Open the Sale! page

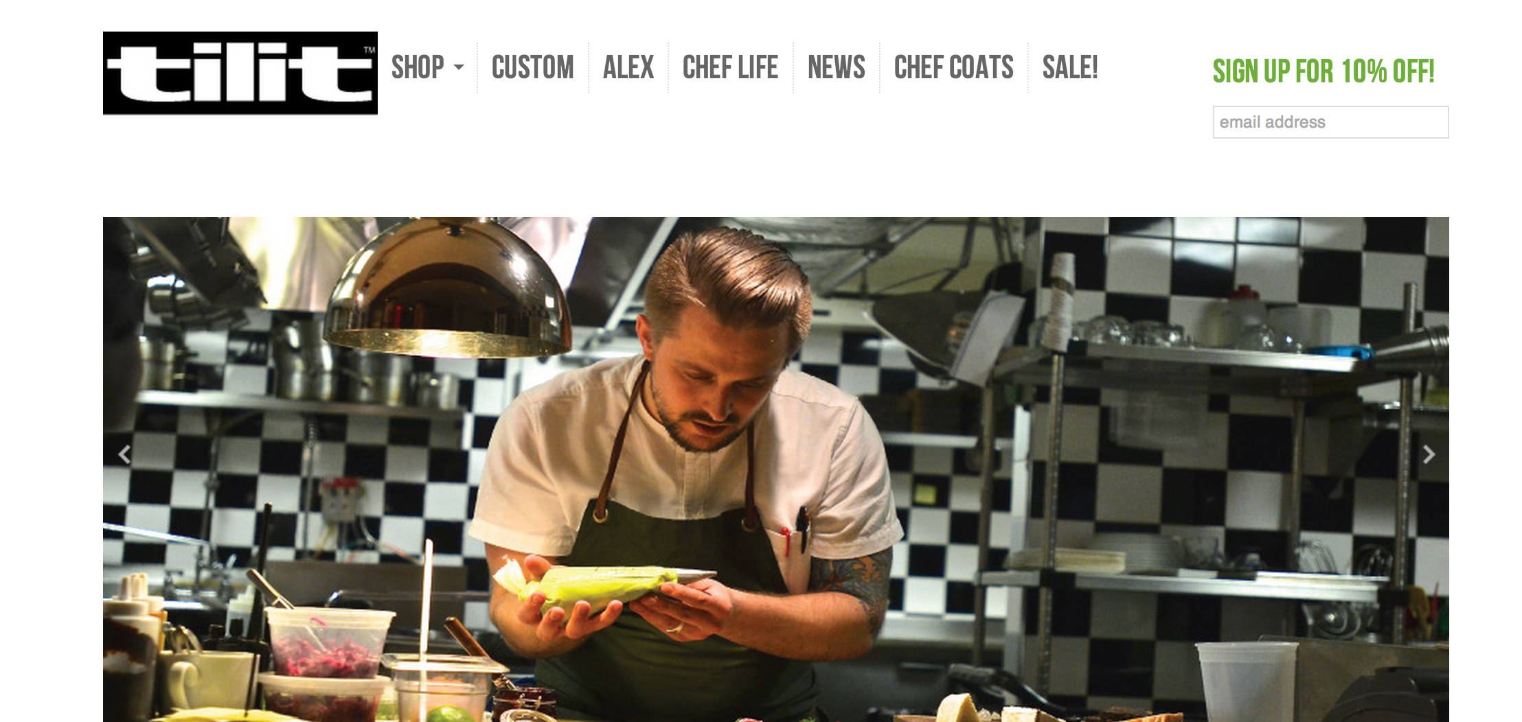pyautogui.click(x=1070, y=67)
